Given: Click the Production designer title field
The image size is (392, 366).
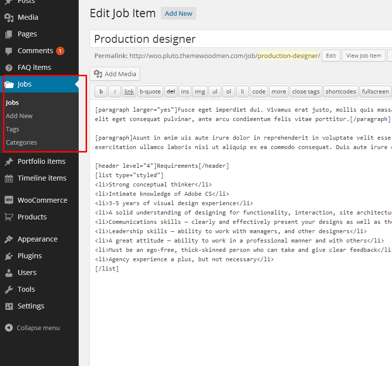Looking at the screenshot, I should pyautogui.click(x=241, y=39).
